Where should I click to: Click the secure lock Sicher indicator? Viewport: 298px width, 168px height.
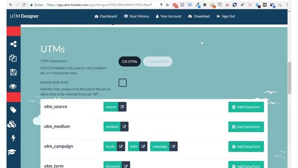[37, 5]
